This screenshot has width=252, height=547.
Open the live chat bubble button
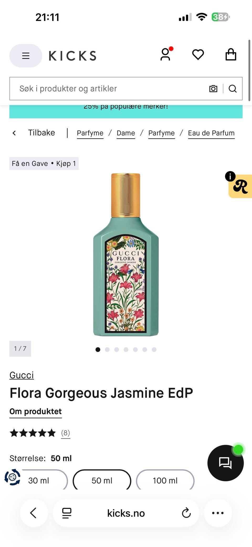(225, 463)
